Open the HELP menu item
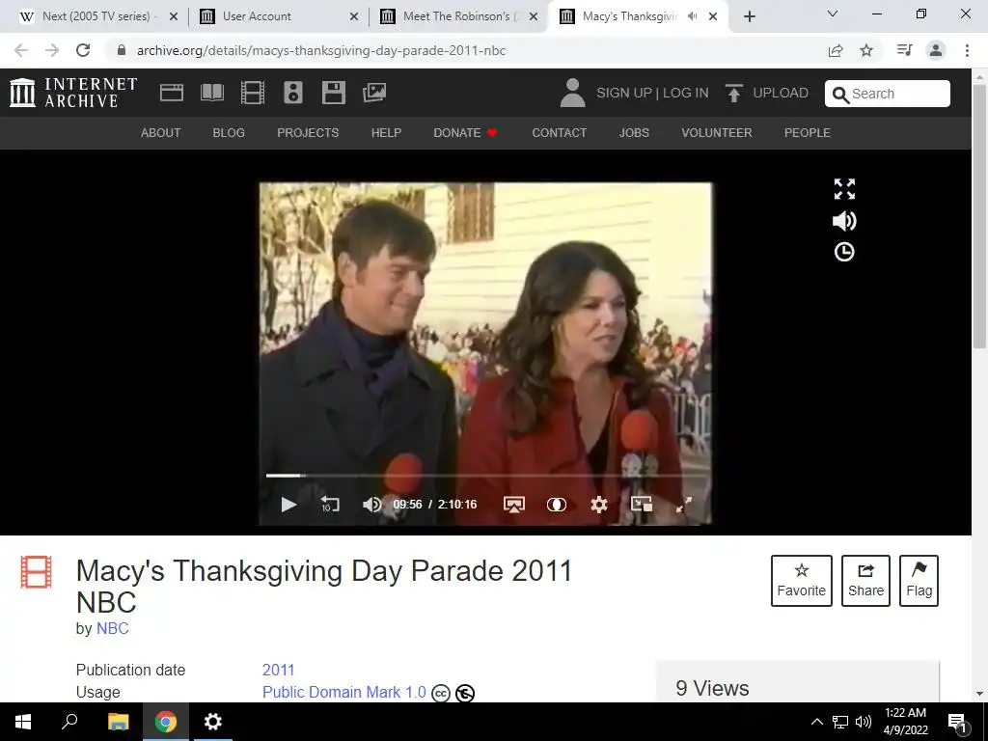Viewport: 988px width, 741px height. [386, 133]
